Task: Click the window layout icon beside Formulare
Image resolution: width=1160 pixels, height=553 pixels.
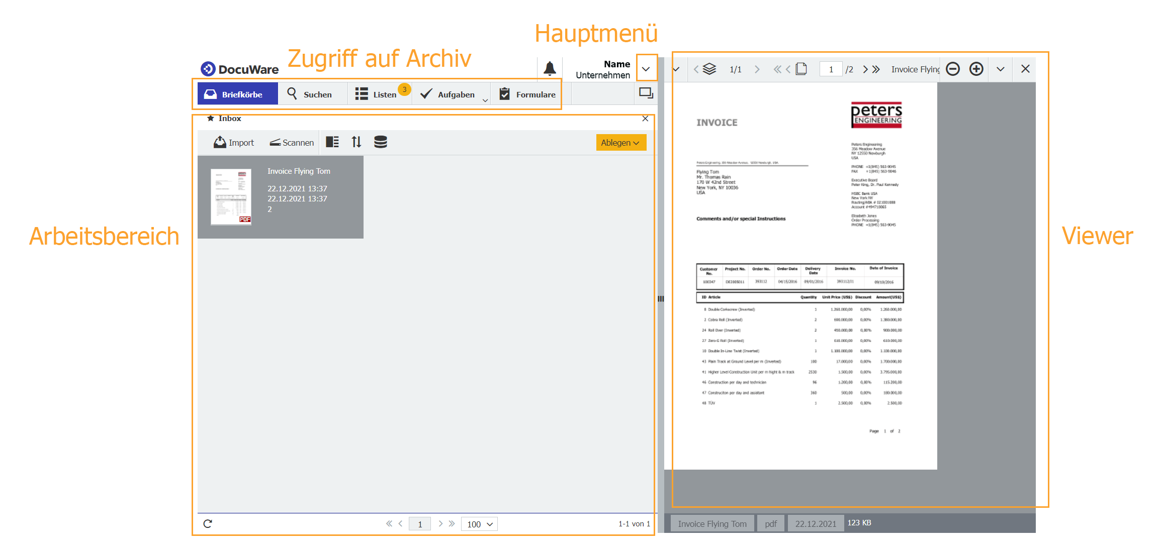Action: click(646, 93)
